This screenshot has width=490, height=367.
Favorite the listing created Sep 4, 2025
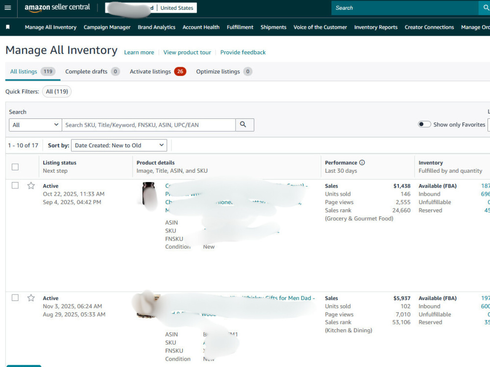tap(31, 185)
